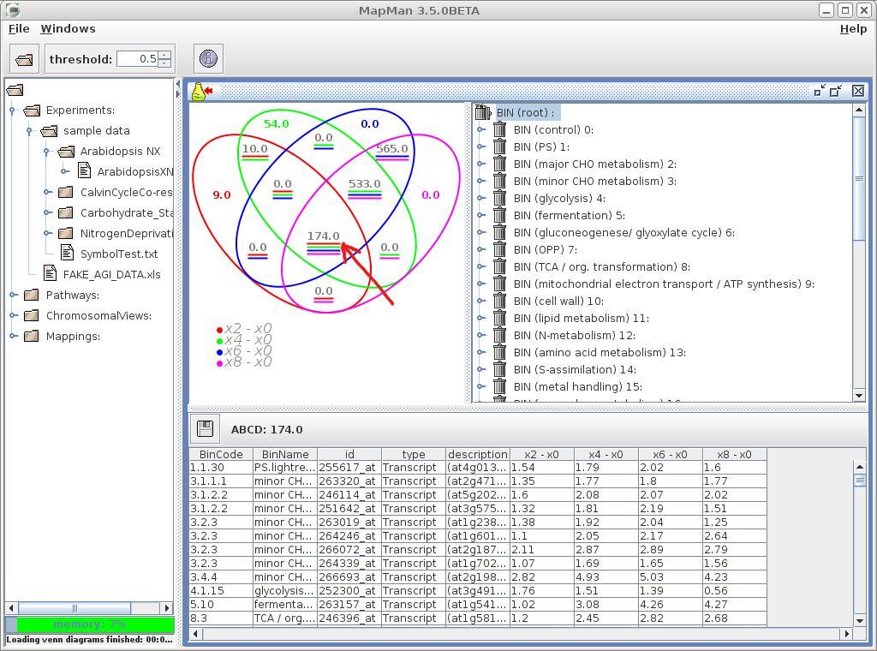Click the bin icon for BIN (cell wall) 10
The height and width of the screenshot is (651, 877).
click(499, 301)
